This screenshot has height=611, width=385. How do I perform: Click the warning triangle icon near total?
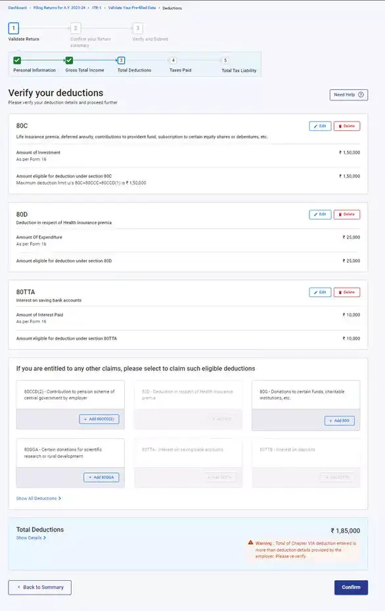pos(250,543)
